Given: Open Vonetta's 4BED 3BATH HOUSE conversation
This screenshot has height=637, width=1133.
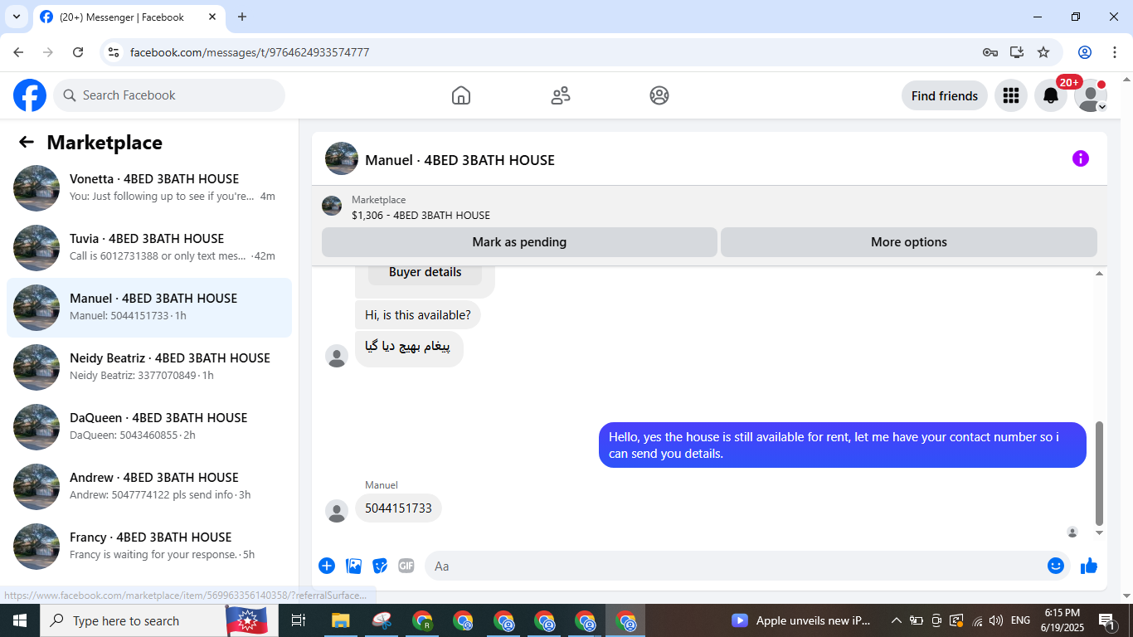Looking at the screenshot, I should tap(149, 188).
